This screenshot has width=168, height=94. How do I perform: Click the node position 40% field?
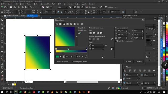78,57
